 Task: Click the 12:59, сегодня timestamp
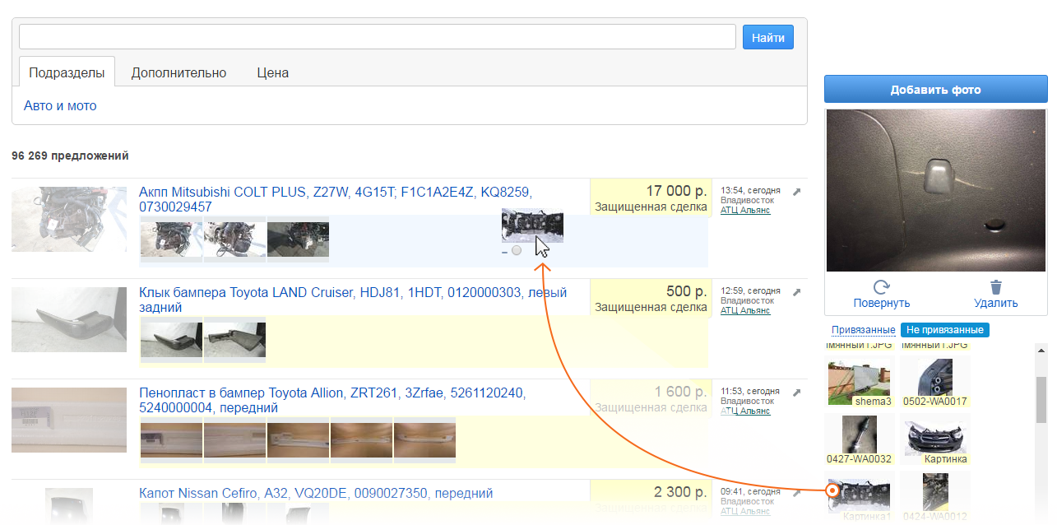[x=750, y=290]
